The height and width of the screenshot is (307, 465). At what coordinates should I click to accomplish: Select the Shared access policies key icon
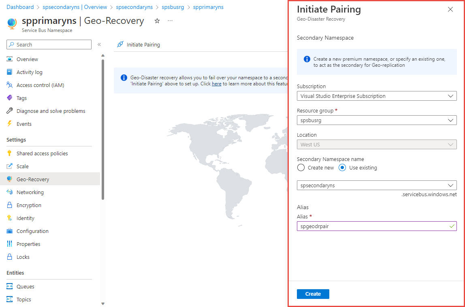point(10,153)
